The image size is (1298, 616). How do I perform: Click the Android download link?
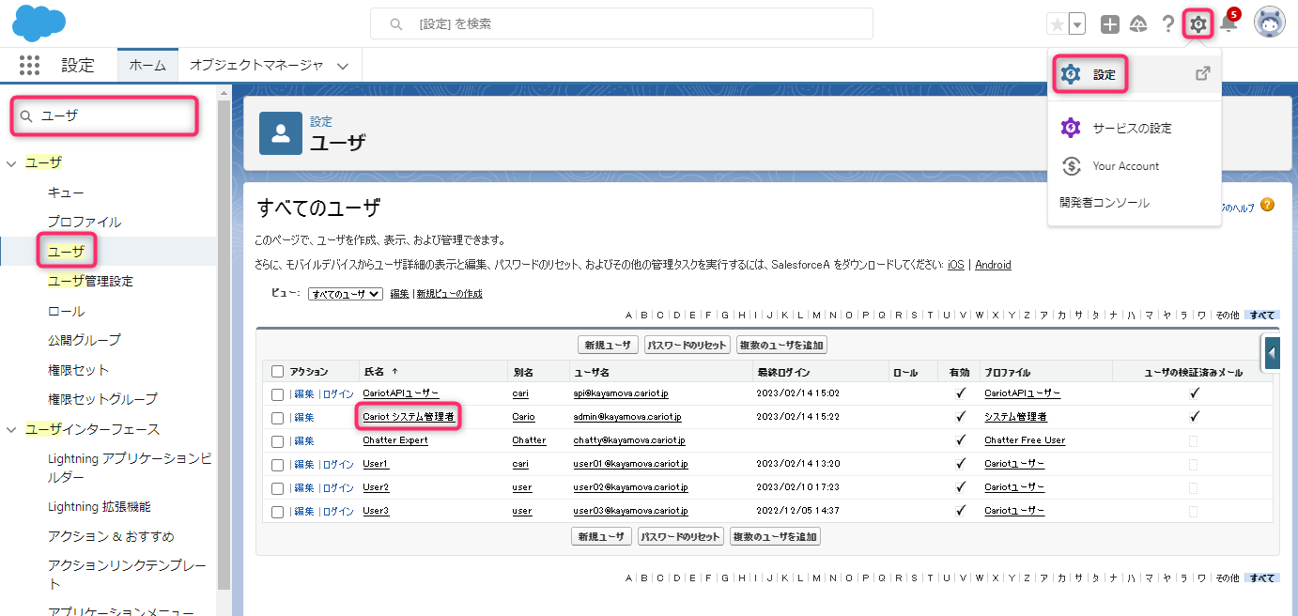(993, 265)
